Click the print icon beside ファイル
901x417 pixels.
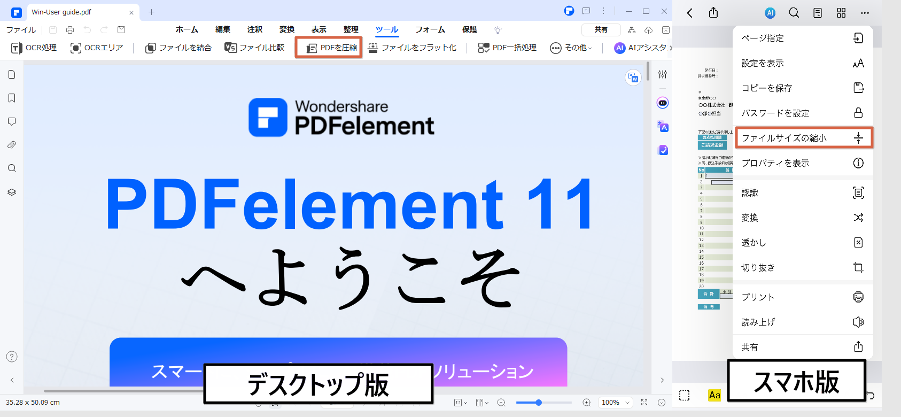pyautogui.click(x=70, y=30)
